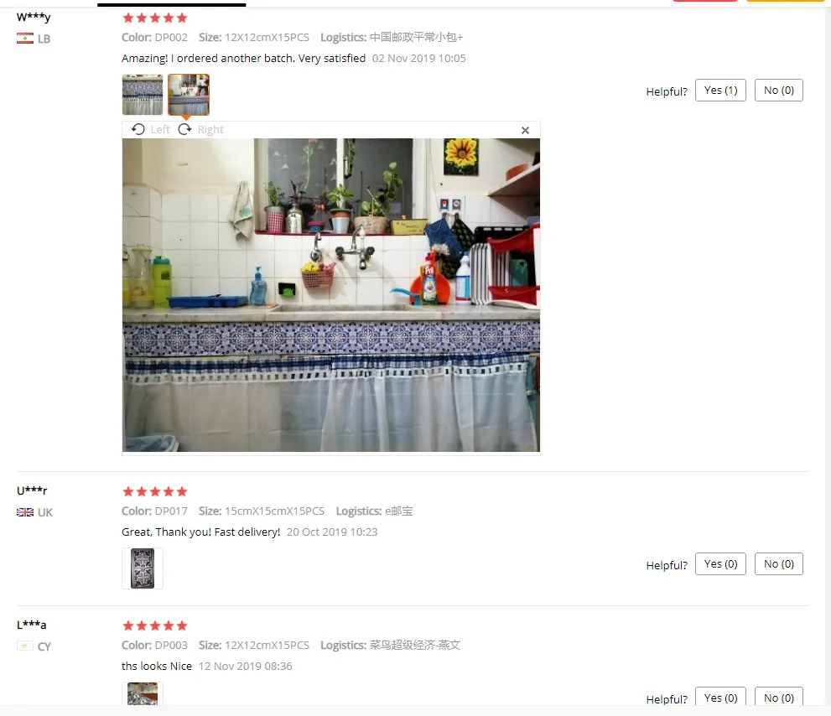Click the Cyprus flag icon beside CY
This screenshot has height=716, width=831.
point(25,646)
